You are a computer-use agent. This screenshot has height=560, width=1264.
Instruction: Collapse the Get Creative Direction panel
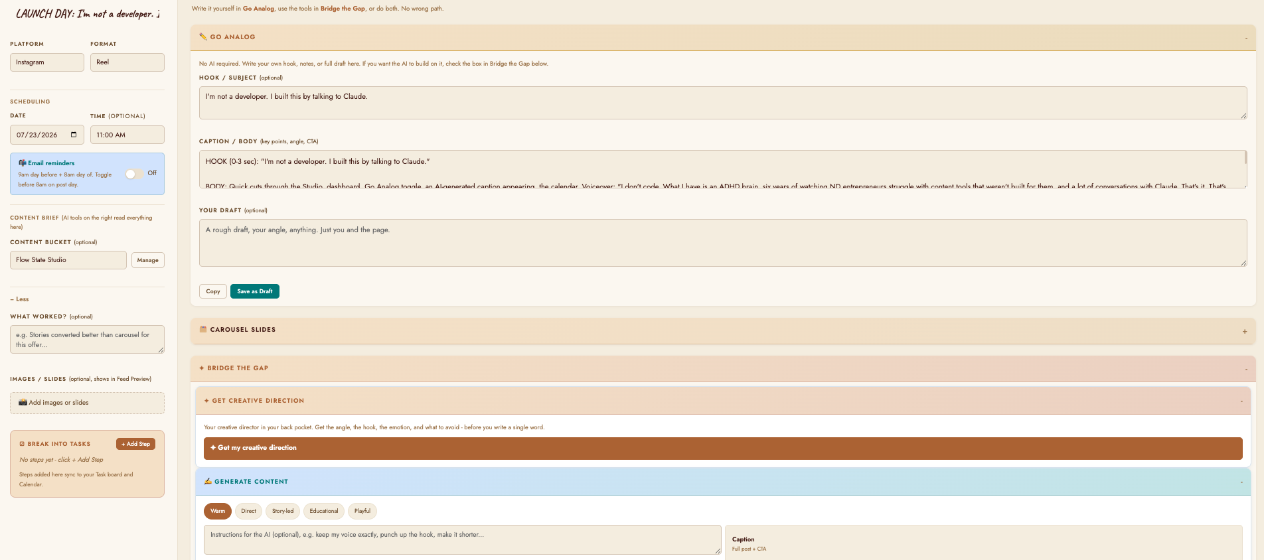pos(1241,401)
